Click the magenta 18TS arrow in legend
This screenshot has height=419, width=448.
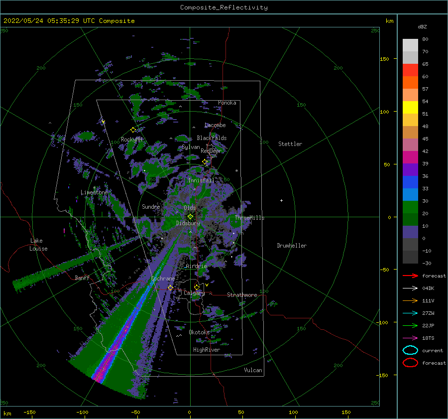pos(410,338)
